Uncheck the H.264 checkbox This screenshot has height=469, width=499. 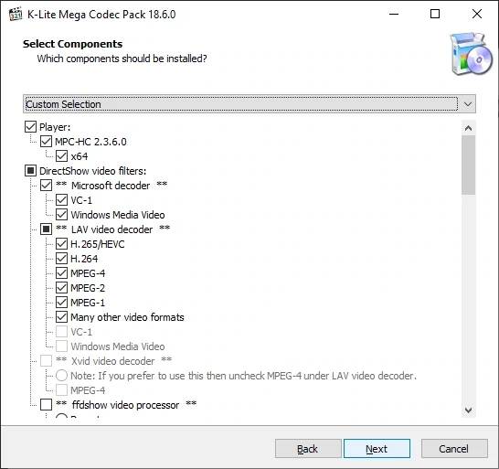(x=62, y=259)
